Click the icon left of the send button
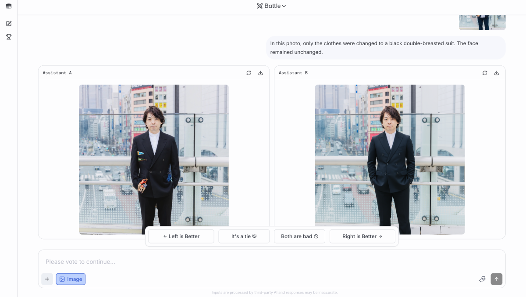 pos(482,279)
